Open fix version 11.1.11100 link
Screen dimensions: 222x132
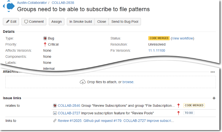click(156, 51)
